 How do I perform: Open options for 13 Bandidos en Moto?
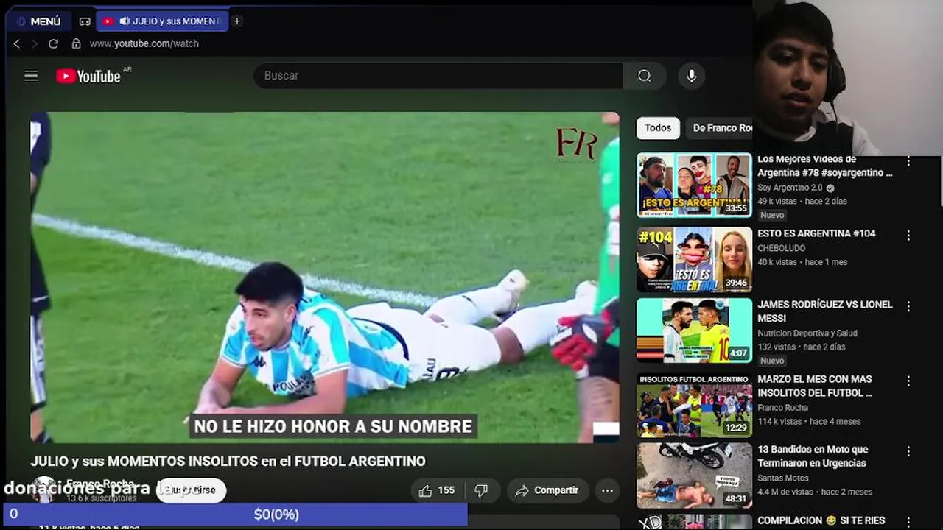[908, 451]
